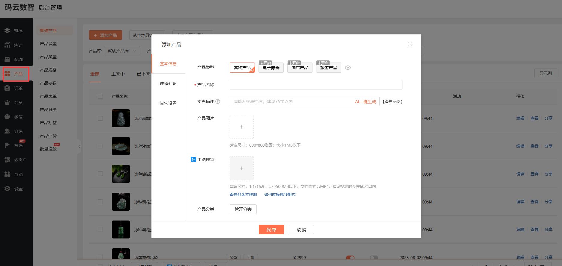Expand the 默认产品库 dropdown
562x266 pixels.
122,51
